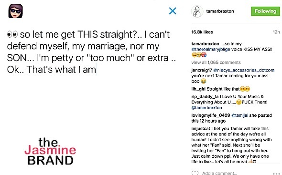Open lovingmylife_0409 commenter profile
The width and height of the screenshot is (282, 175).
pyautogui.click(x=211, y=115)
